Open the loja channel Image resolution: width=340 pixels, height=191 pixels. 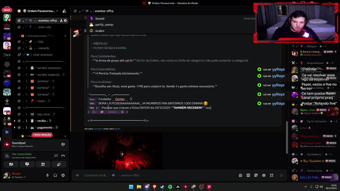[x=42, y=42]
